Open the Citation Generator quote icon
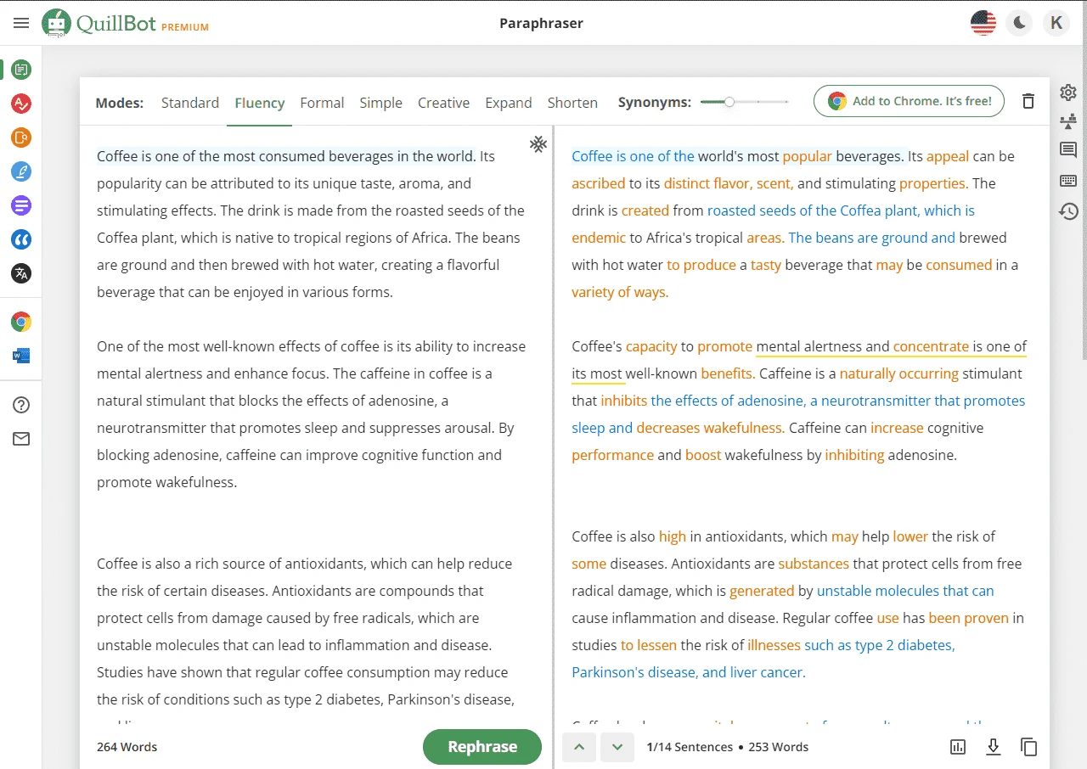1087x769 pixels. pyautogui.click(x=21, y=239)
